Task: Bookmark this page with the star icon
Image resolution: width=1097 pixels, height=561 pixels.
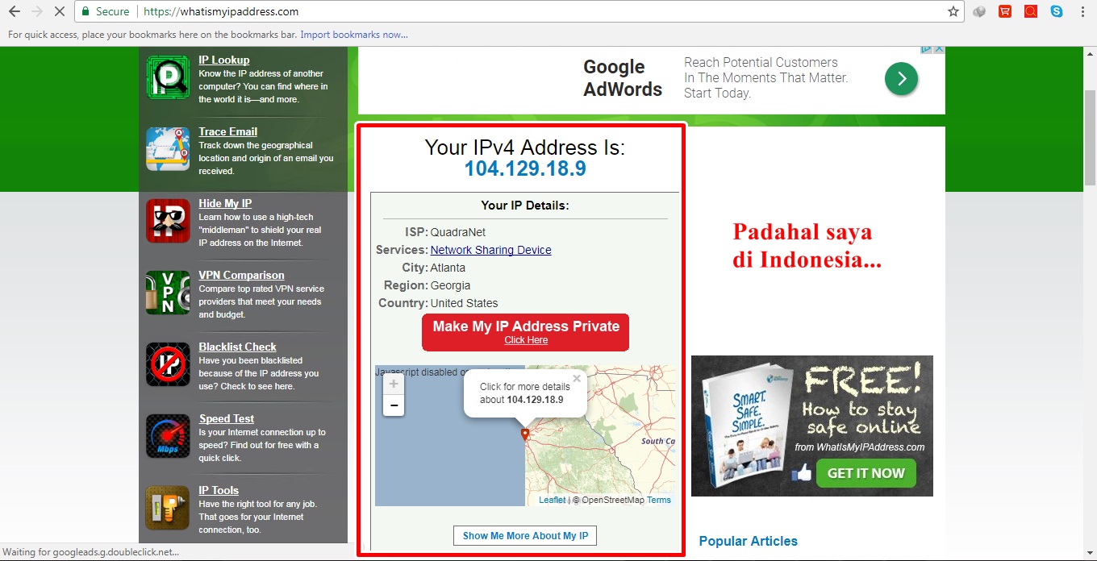Action: click(953, 12)
